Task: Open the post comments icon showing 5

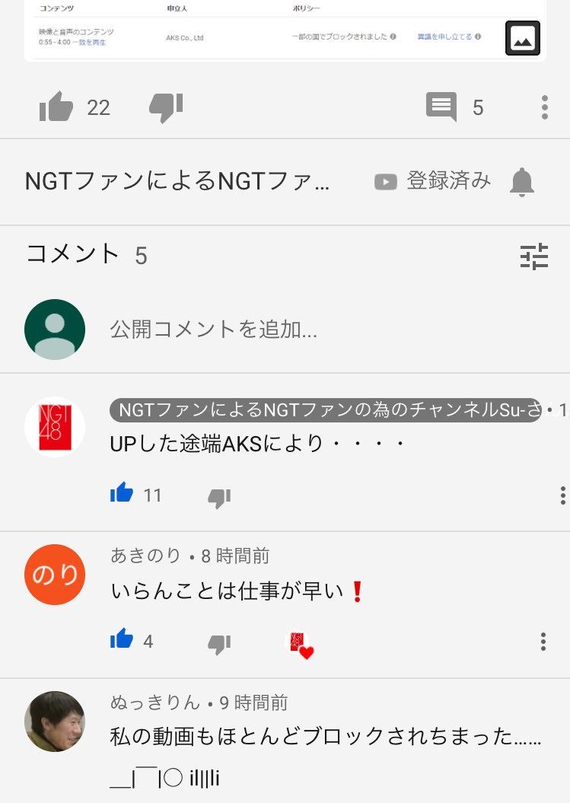Action: (441, 107)
